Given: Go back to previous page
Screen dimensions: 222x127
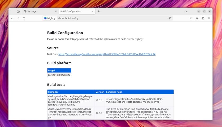Looking at the screenshot, I should pyautogui.click(x=12, y=18).
